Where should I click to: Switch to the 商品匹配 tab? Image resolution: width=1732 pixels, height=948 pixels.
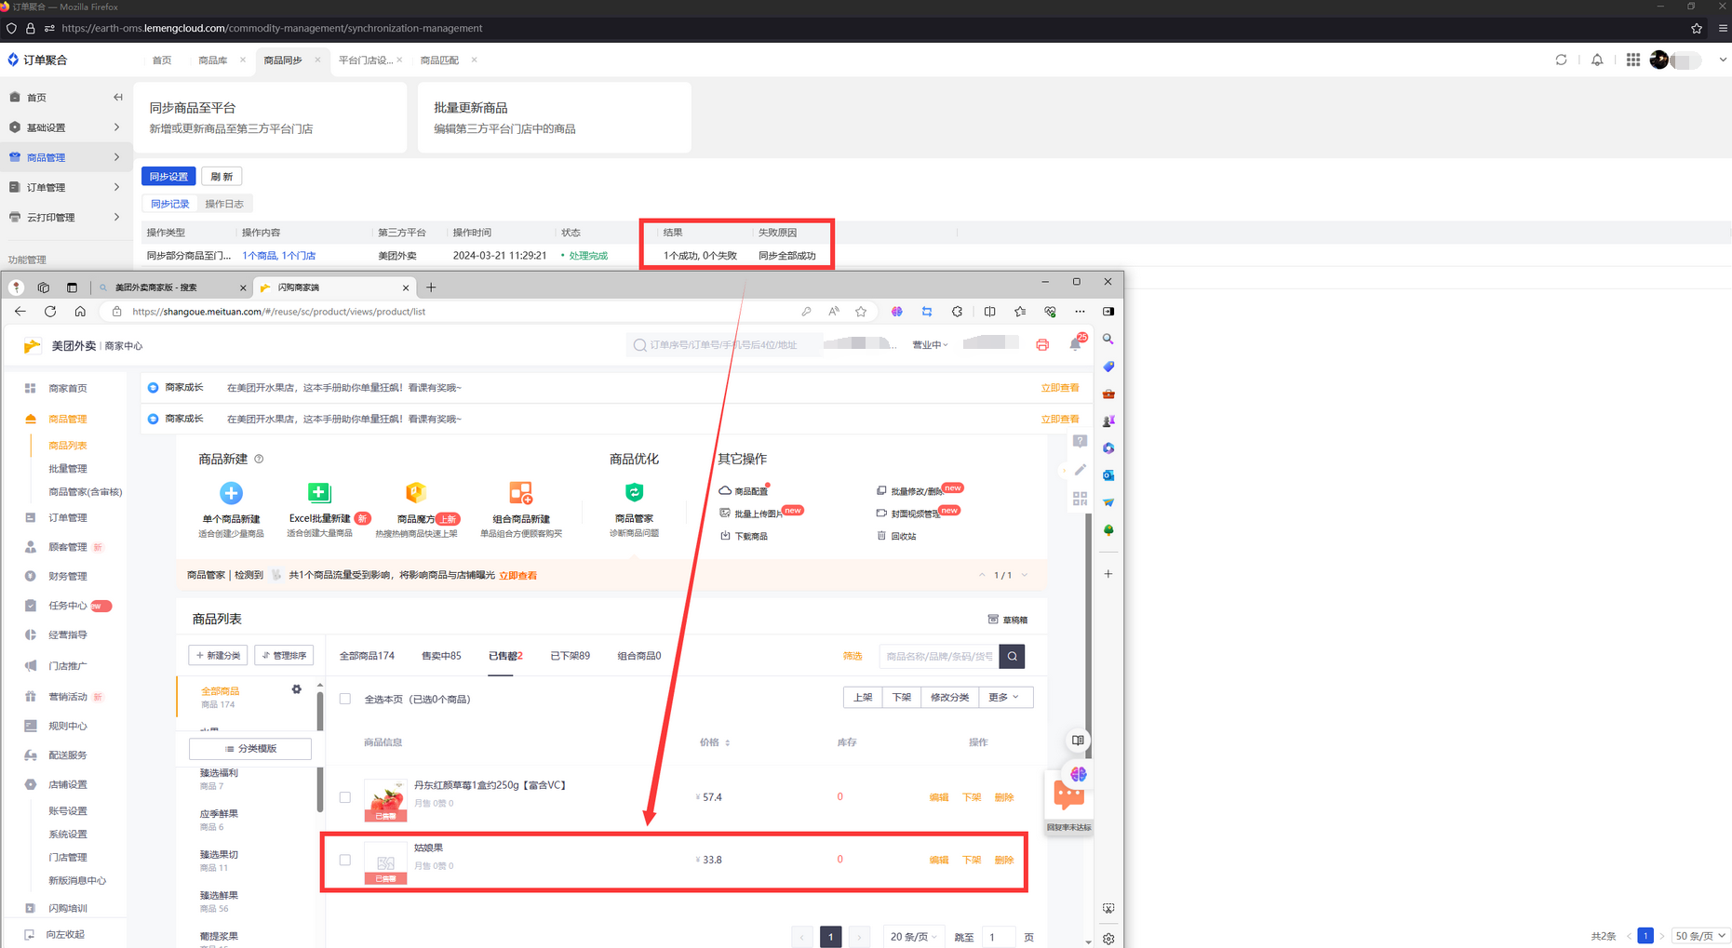[x=439, y=60]
